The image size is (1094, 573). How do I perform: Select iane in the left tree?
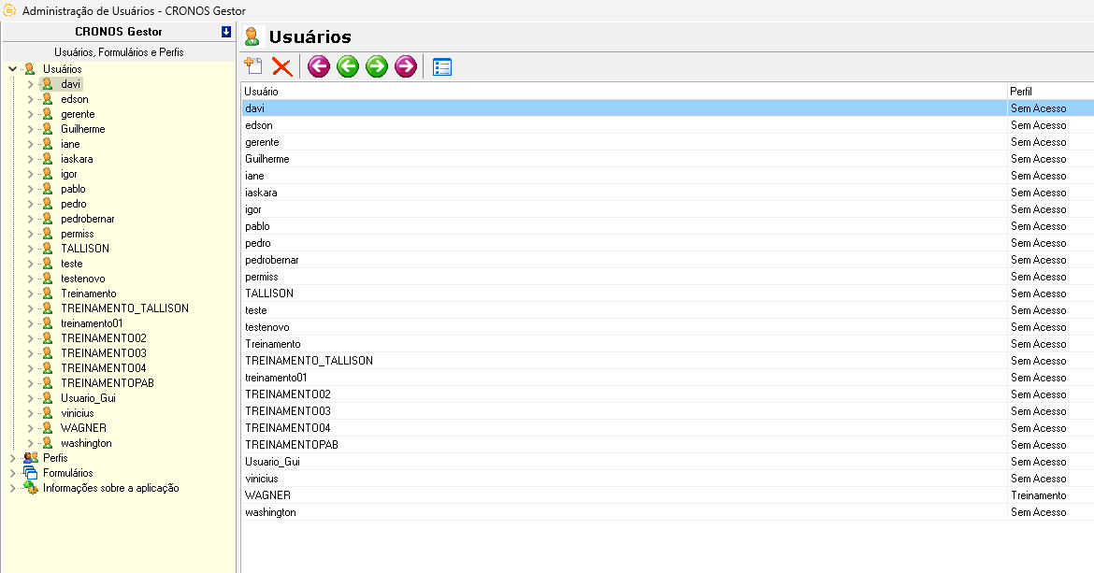pyautogui.click(x=70, y=144)
